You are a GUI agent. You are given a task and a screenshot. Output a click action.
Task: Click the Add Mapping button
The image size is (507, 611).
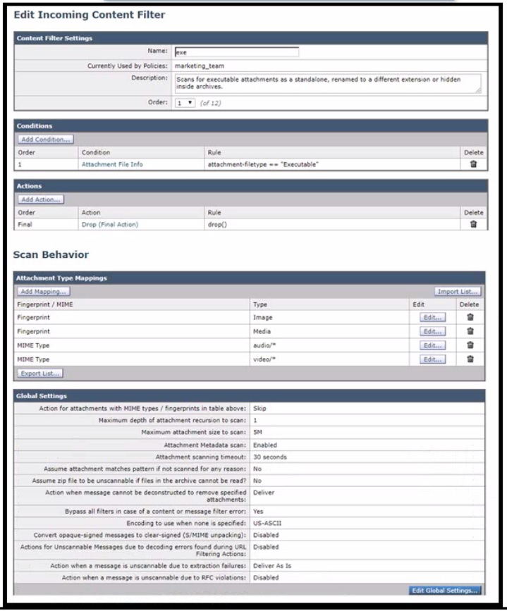click(x=44, y=290)
